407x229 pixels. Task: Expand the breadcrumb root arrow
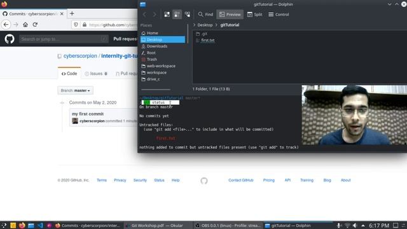(x=194, y=25)
